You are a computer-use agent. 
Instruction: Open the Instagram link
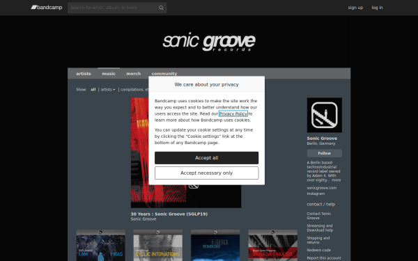[x=316, y=193]
